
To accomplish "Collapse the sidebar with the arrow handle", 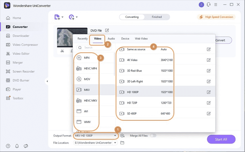I will click(47, 81).
